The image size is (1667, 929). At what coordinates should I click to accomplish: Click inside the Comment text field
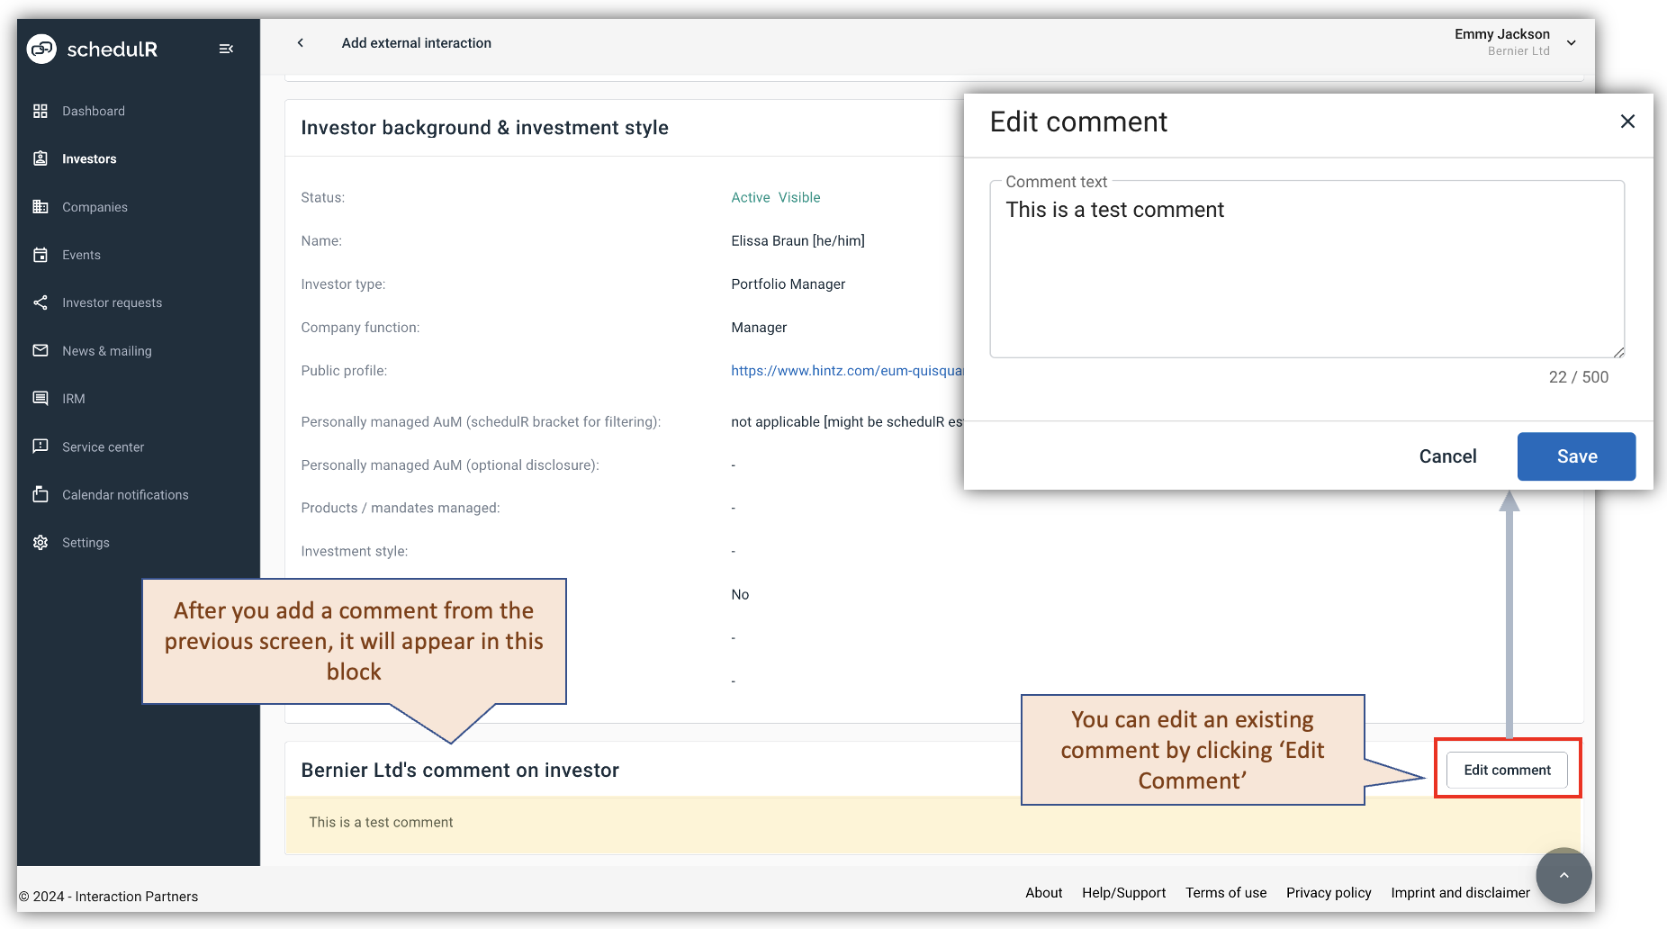click(1306, 268)
